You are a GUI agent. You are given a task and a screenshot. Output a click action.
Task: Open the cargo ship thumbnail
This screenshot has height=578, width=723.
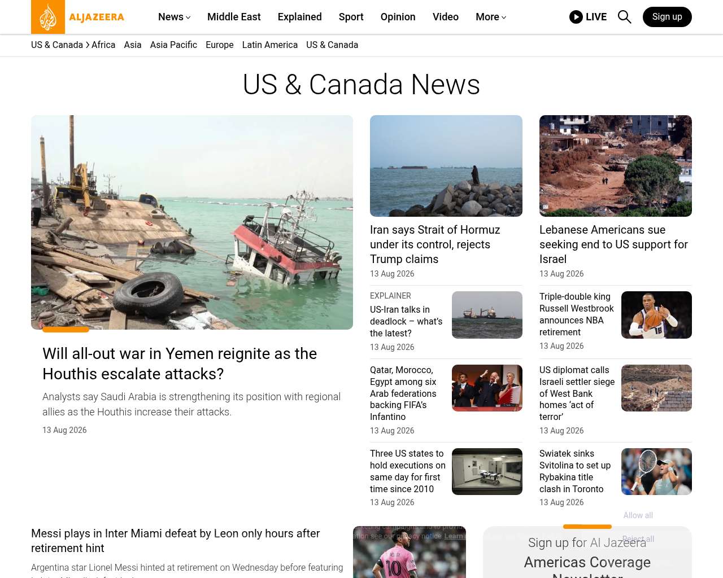(x=487, y=315)
